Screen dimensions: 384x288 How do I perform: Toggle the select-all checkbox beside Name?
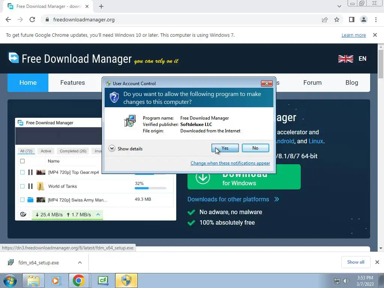pyautogui.click(x=22, y=161)
